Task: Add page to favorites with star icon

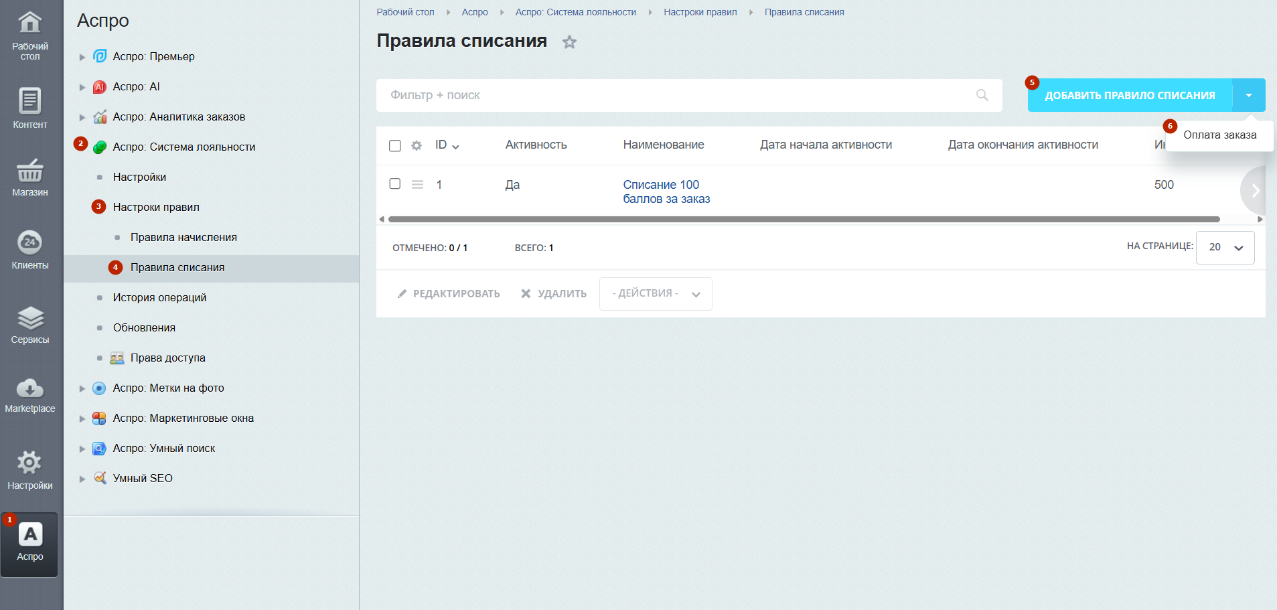Action: [x=569, y=42]
